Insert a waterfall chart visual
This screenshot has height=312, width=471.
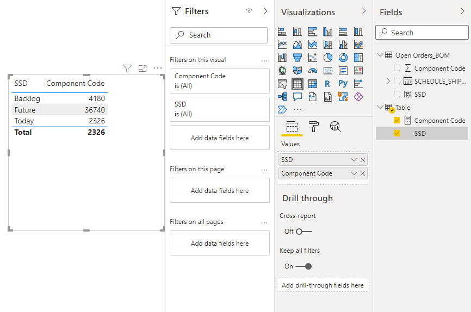coord(282,58)
